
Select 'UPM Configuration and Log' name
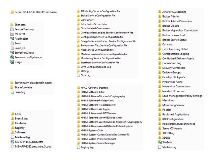tap(96, 67)
